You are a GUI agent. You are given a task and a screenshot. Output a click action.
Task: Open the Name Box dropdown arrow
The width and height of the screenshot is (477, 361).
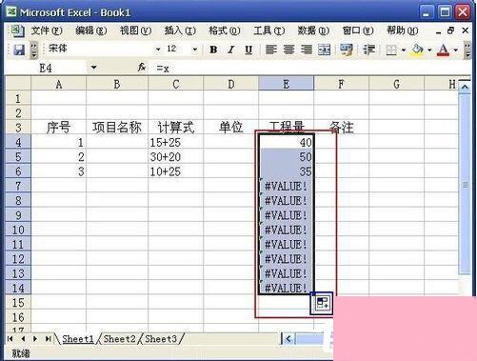click(93, 68)
